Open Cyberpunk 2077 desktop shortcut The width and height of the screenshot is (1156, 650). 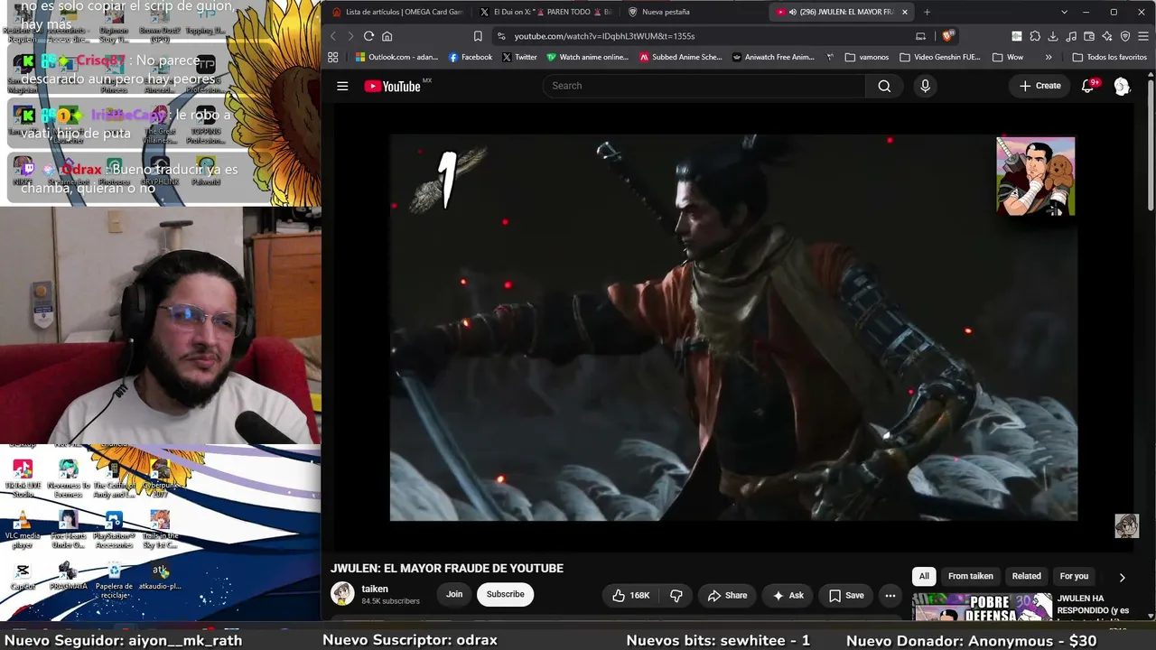point(160,478)
